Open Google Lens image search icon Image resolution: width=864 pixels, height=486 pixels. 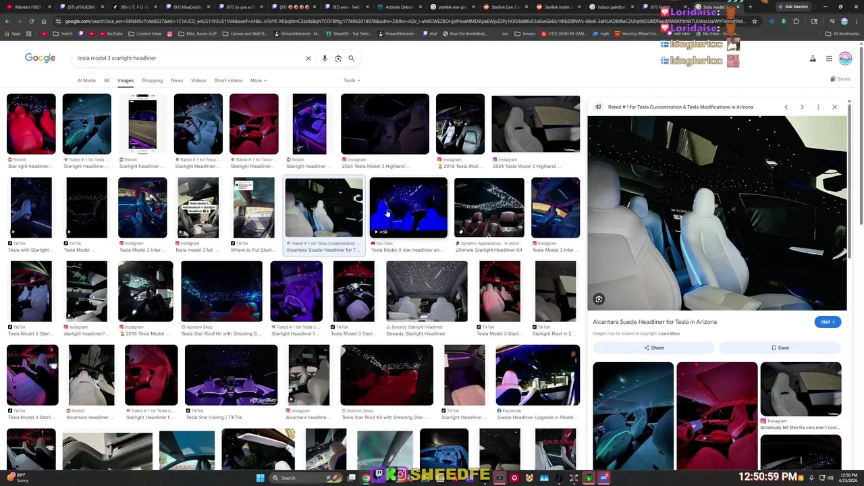point(338,58)
